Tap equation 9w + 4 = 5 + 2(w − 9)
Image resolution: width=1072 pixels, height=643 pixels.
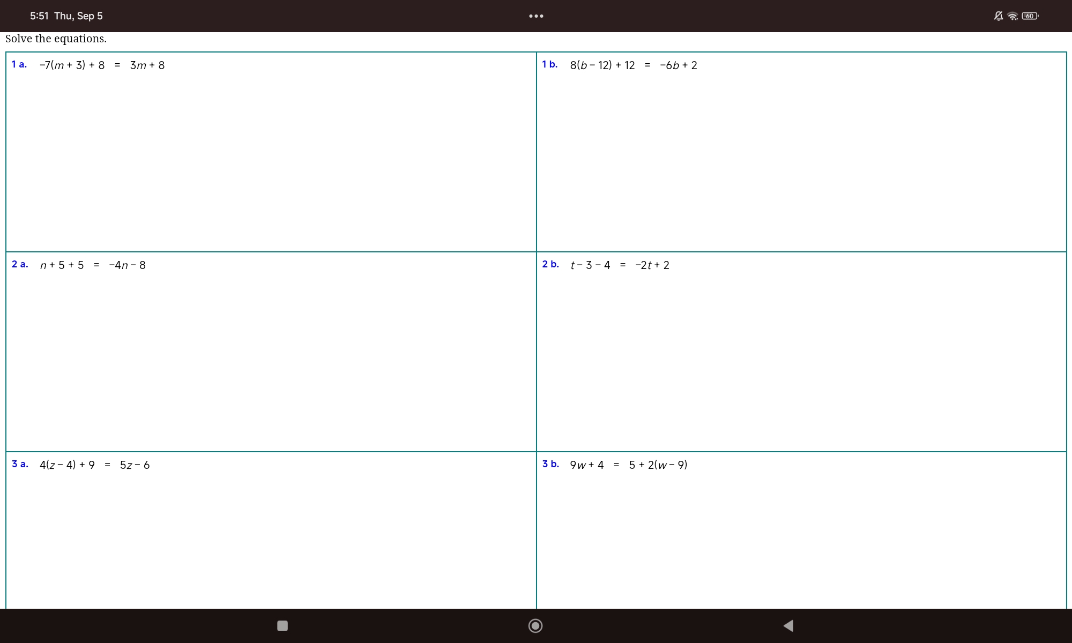pyautogui.click(x=629, y=465)
